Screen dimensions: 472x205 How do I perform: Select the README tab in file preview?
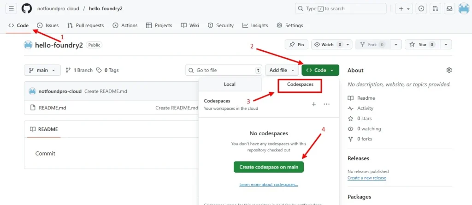click(x=44, y=129)
